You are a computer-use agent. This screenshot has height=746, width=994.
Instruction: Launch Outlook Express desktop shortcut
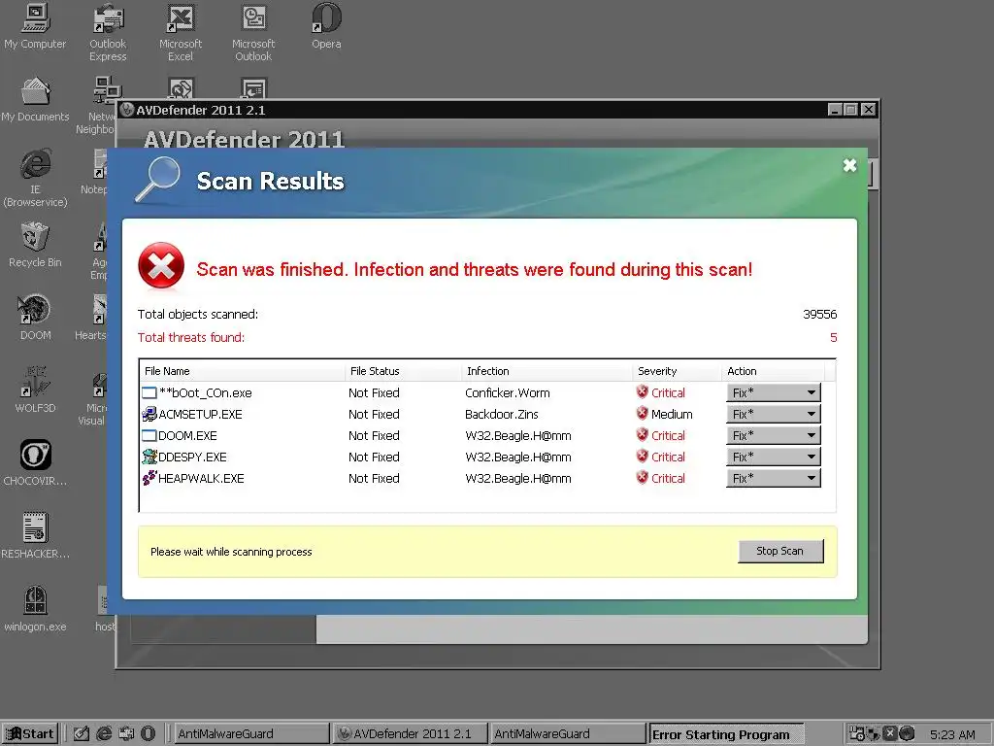click(108, 32)
